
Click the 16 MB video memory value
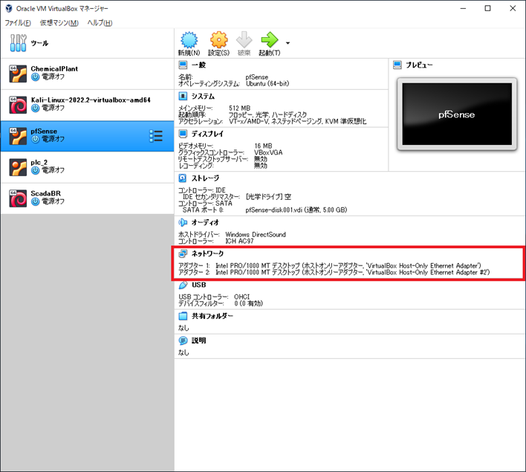point(263,146)
